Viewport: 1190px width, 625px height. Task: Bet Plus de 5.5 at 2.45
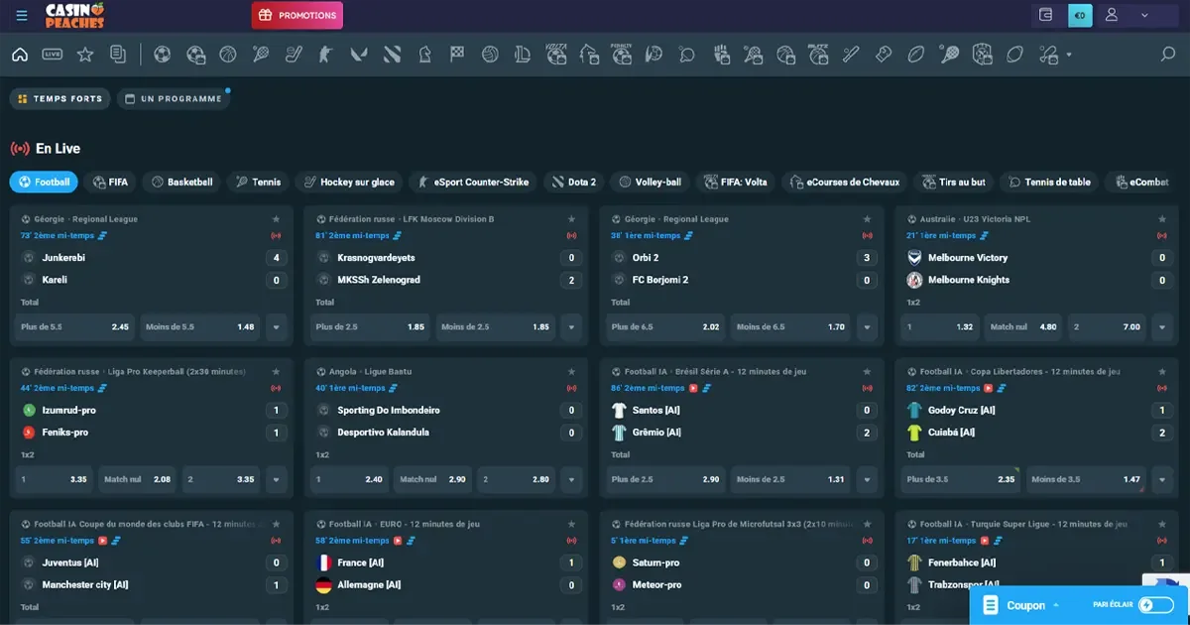pyautogui.click(x=75, y=326)
